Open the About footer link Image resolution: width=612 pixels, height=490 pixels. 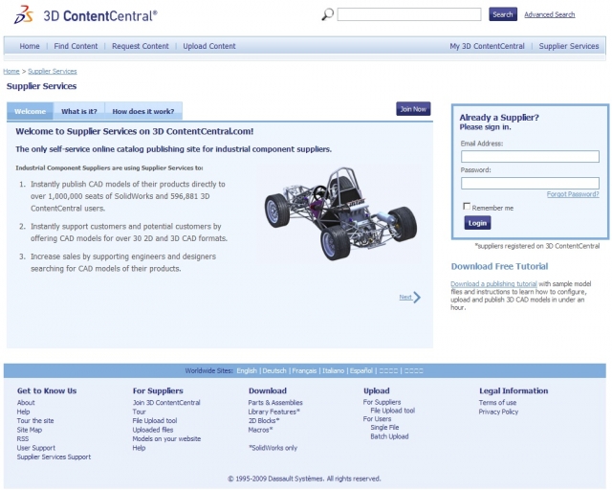[x=26, y=403]
